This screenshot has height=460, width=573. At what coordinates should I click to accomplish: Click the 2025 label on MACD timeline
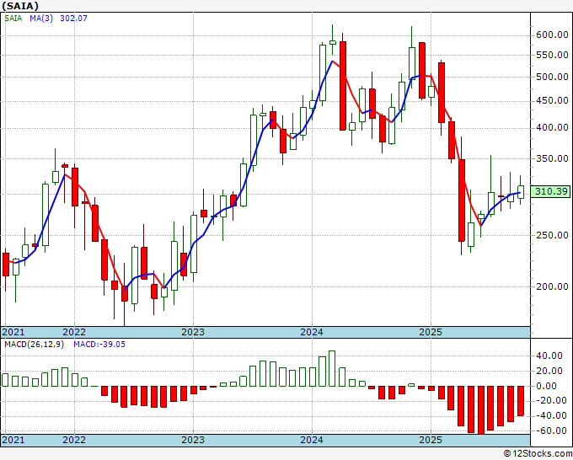431,440
